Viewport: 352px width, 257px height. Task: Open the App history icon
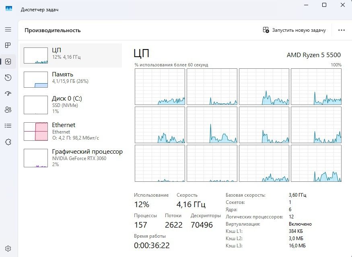tap(8, 78)
